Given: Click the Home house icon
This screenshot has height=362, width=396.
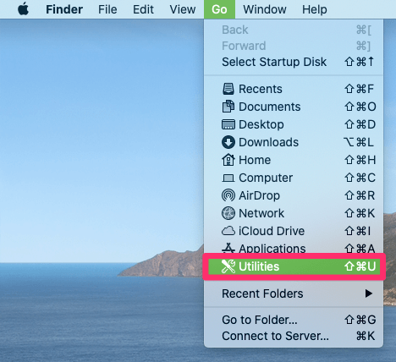Looking at the screenshot, I should click(x=228, y=160).
